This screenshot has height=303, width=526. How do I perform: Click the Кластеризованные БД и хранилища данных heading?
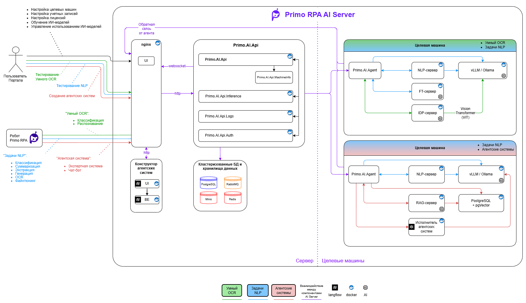pos(220,166)
